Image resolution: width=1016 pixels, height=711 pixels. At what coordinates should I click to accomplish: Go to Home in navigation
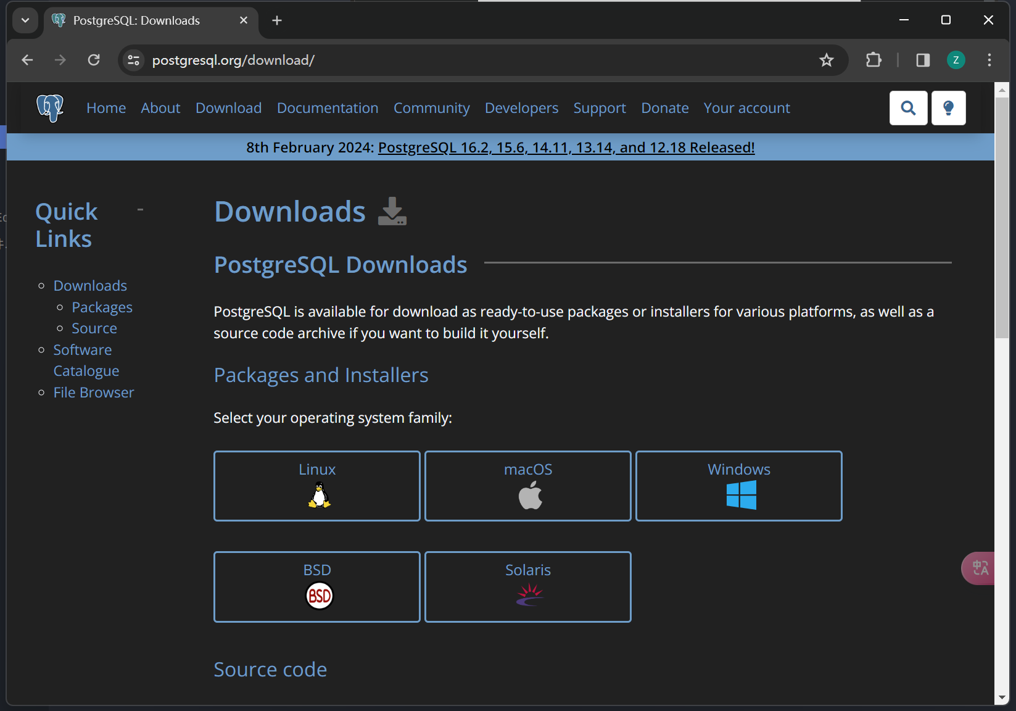106,108
